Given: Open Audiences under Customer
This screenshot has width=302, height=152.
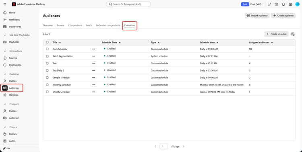Looking at the screenshot, I should click(14, 88).
